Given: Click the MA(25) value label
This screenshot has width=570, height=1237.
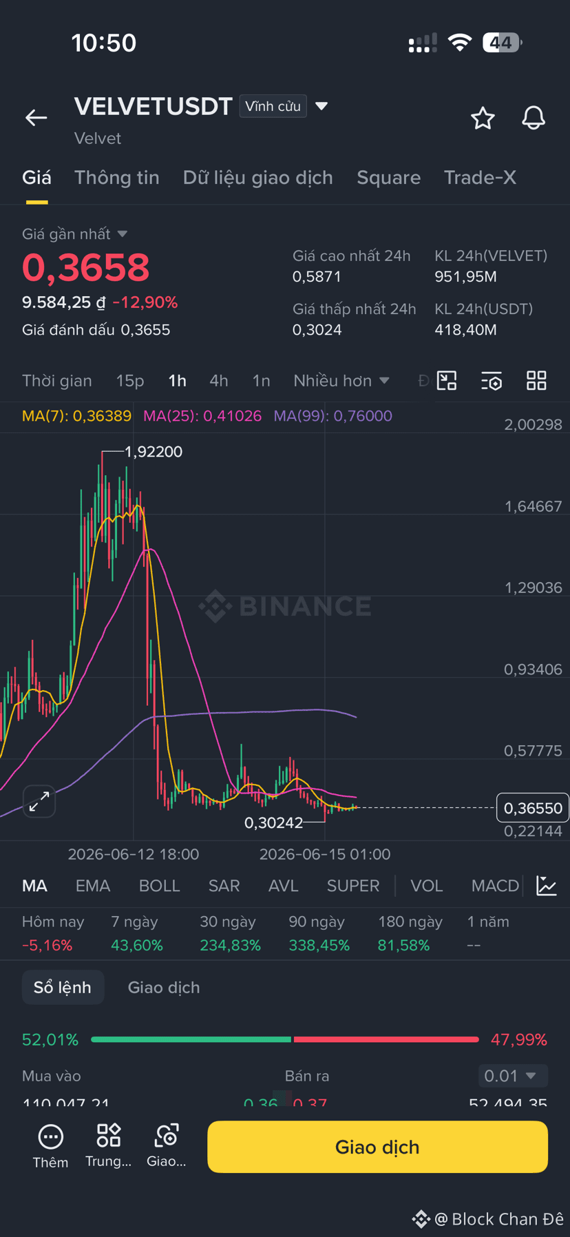Looking at the screenshot, I should (x=202, y=416).
